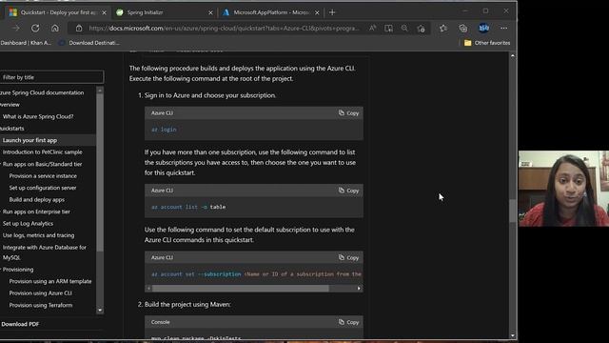Reload the page with refresh icon
The height and width of the screenshot is (343, 609).
tap(35, 28)
